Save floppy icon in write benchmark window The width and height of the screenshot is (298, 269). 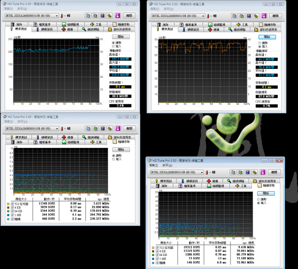click(249, 16)
